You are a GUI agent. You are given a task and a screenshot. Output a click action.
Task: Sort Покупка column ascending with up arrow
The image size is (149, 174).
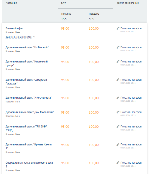coord(65,19)
